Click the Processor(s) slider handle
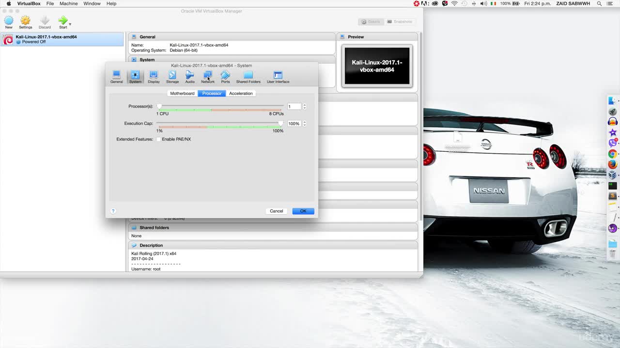620x348 pixels. coord(159,106)
